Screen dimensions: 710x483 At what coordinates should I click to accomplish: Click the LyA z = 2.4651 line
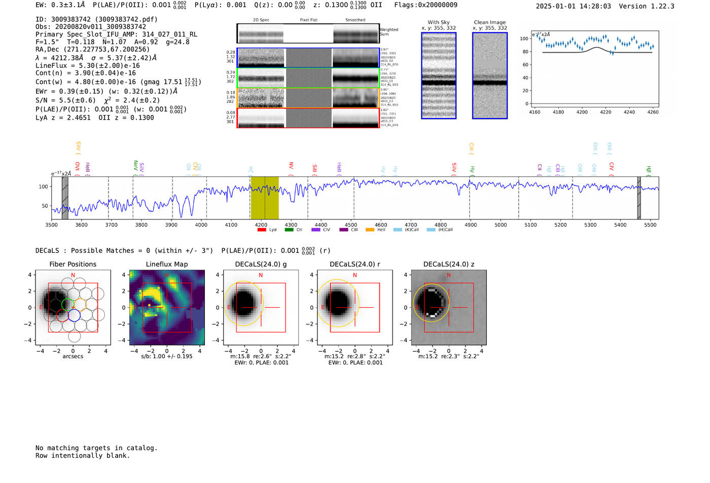[x=95, y=118]
